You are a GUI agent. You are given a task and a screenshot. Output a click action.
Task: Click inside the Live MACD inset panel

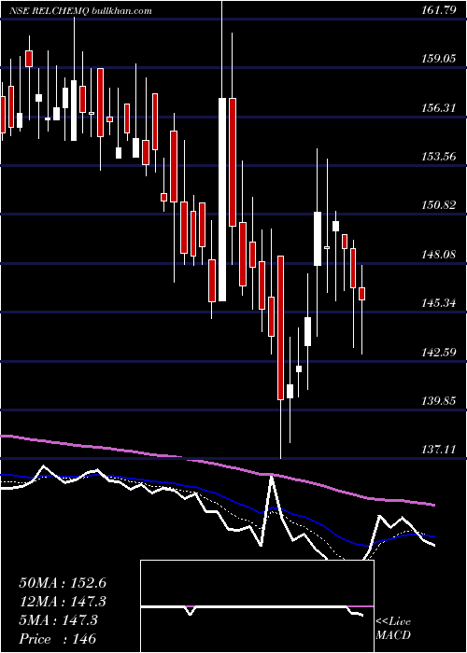click(x=257, y=606)
